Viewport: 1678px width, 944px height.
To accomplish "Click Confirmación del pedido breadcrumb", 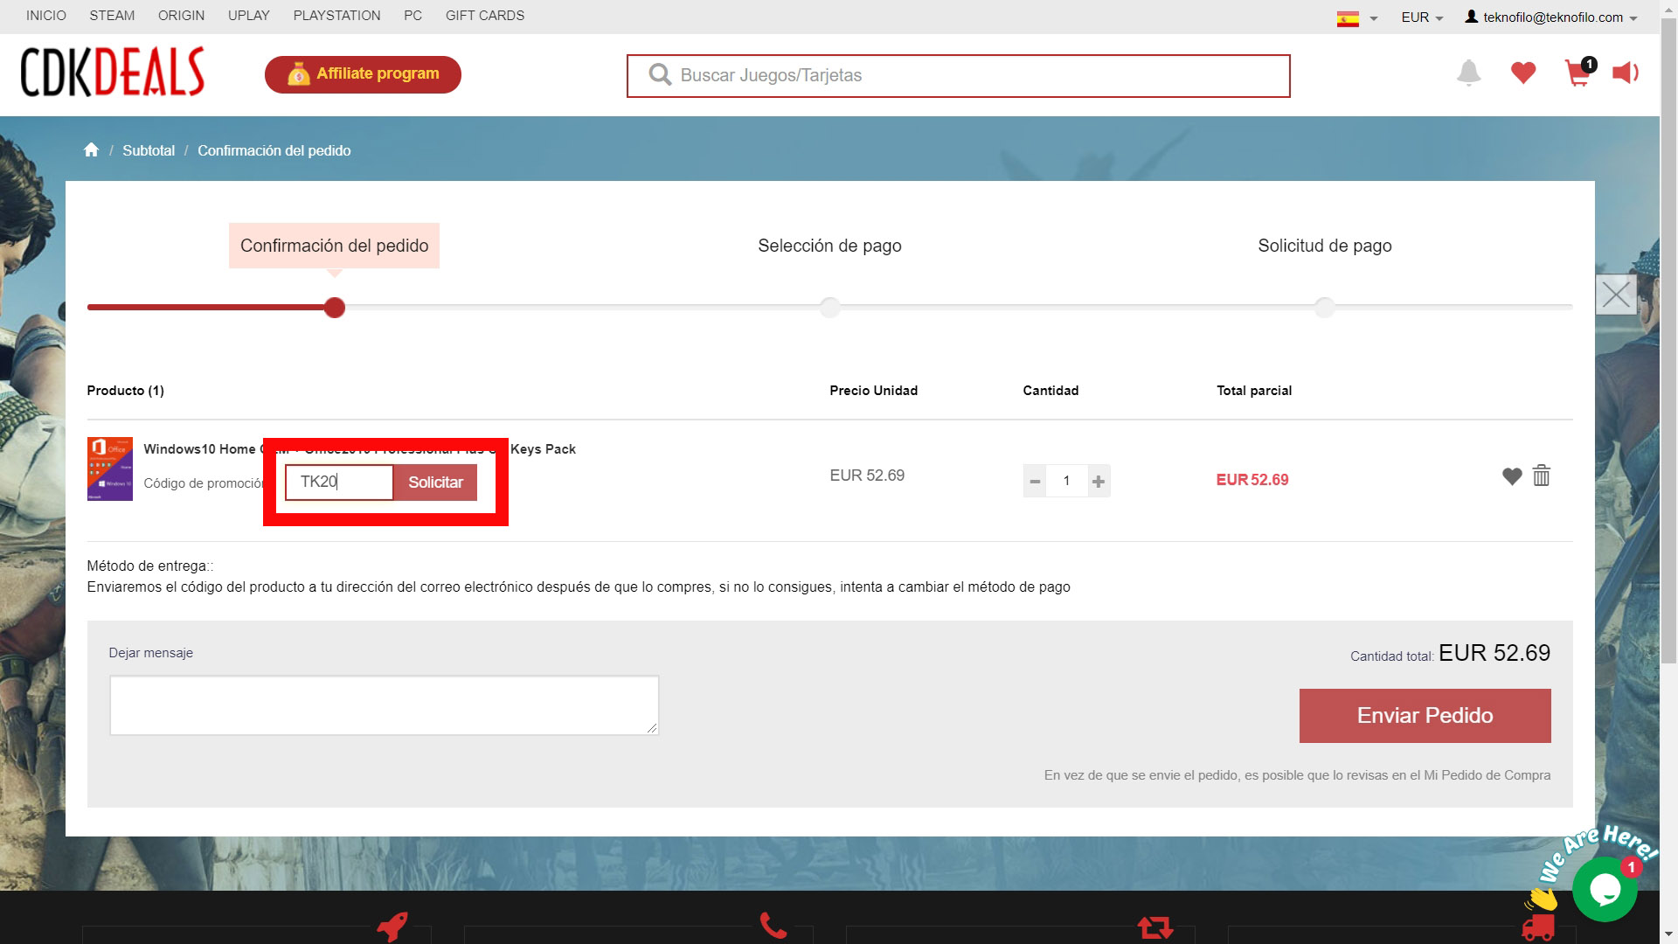I will [274, 150].
